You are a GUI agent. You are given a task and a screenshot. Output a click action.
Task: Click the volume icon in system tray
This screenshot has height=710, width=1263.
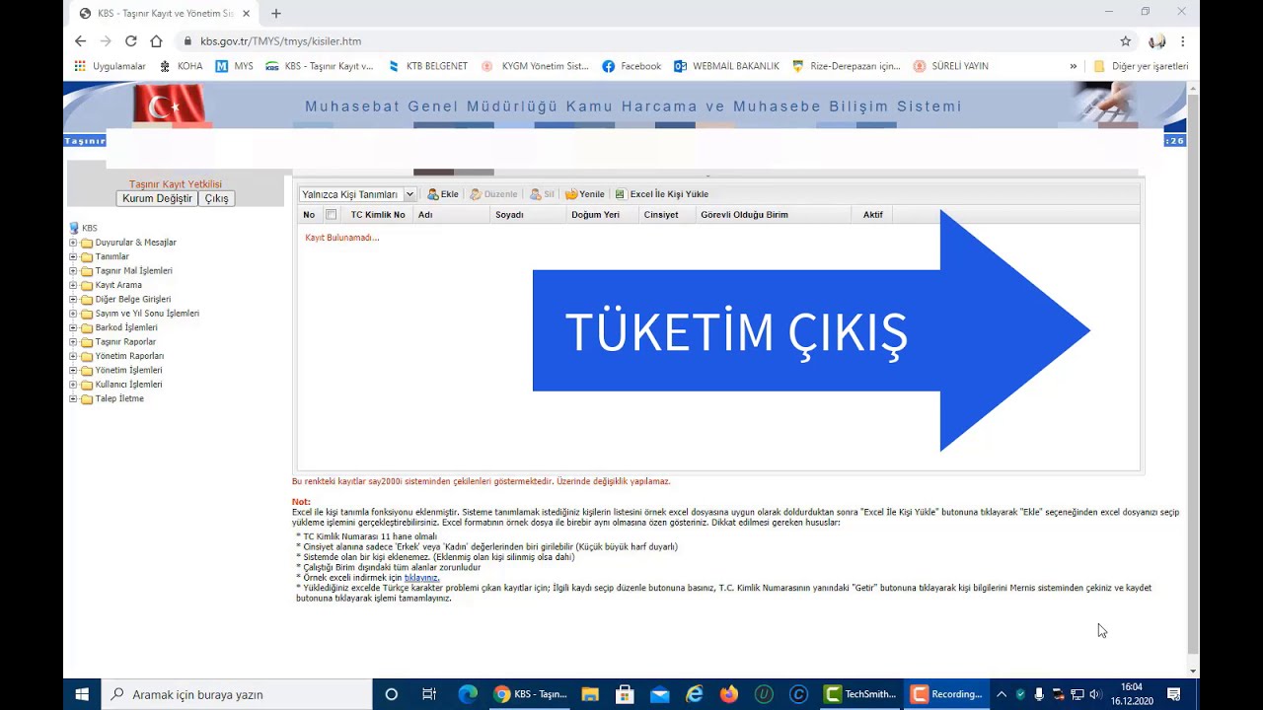(x=1094, y=694)
